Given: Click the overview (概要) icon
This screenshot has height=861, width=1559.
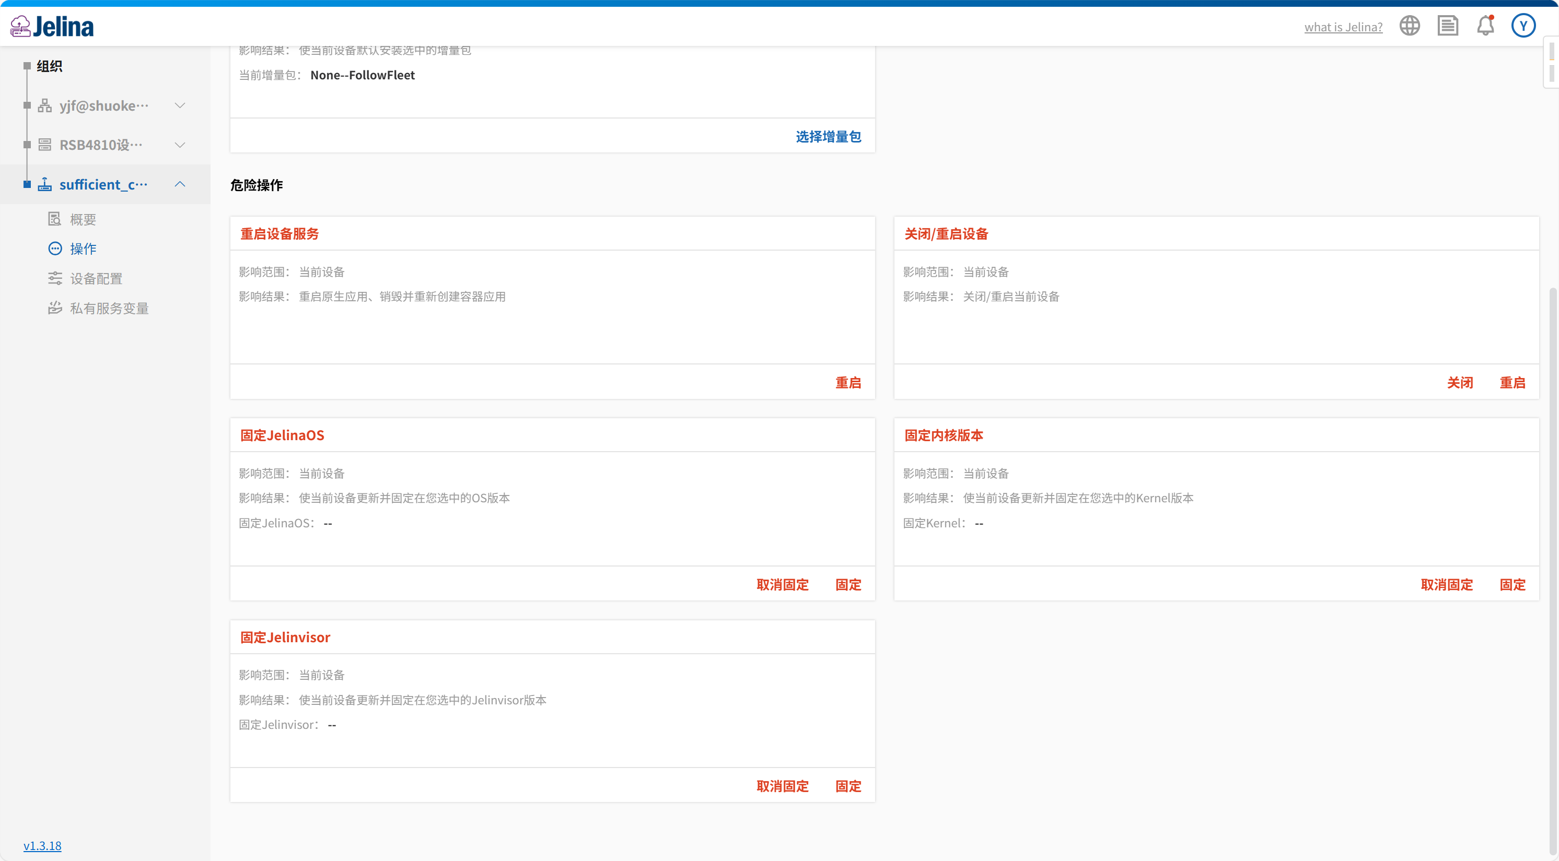Looking at the screenshot, I should 54,219.
